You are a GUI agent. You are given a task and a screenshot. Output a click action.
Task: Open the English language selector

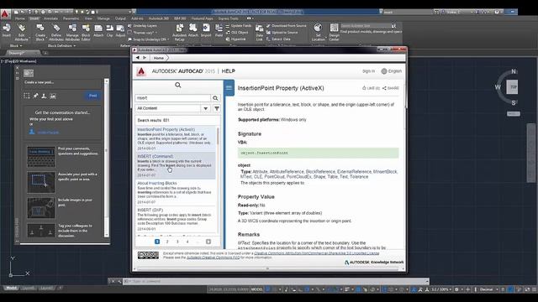pyautogui.click(x=391, y=71)
